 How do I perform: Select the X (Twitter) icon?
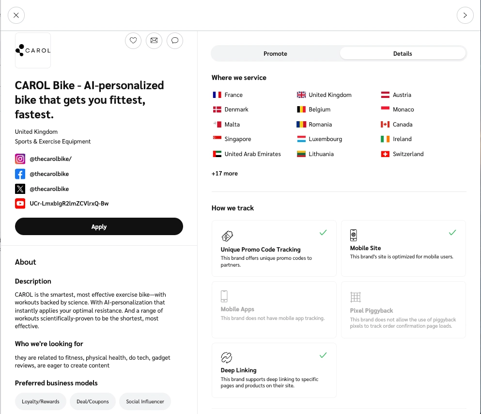click(20, 189)
